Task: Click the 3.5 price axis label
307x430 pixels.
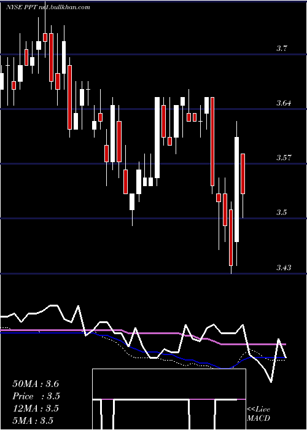Action: [281, 213]
